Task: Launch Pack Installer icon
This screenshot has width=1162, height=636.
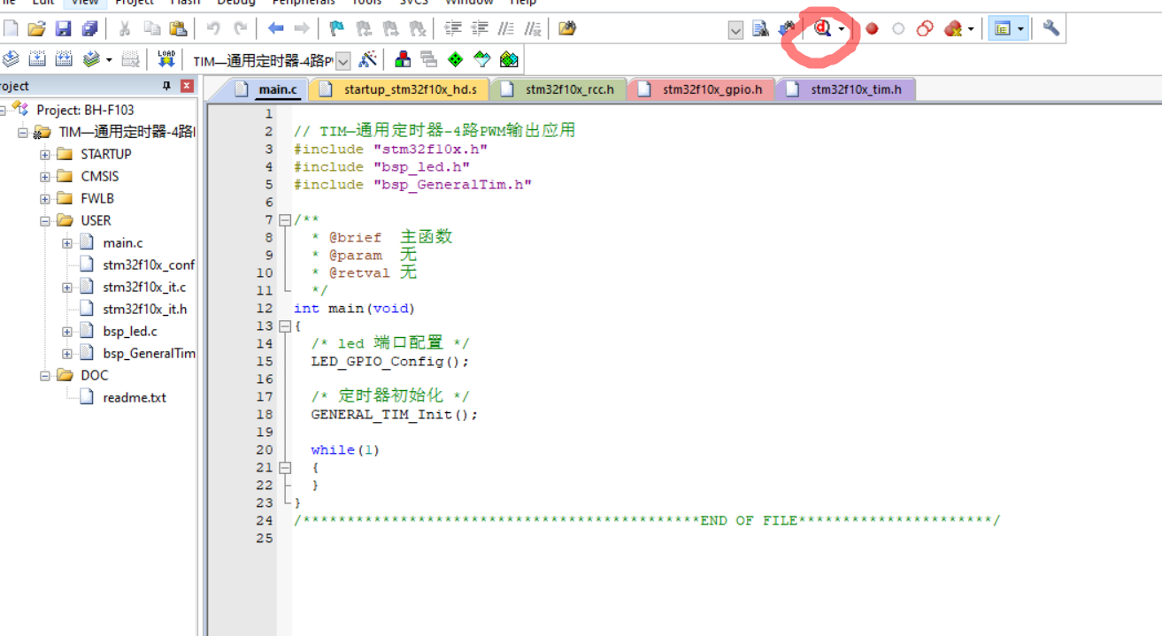Action: pyautogui.click(x=509, y=59)
